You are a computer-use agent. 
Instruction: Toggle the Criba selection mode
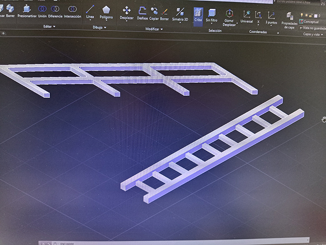pyautogui.click(x=198, y=16)
